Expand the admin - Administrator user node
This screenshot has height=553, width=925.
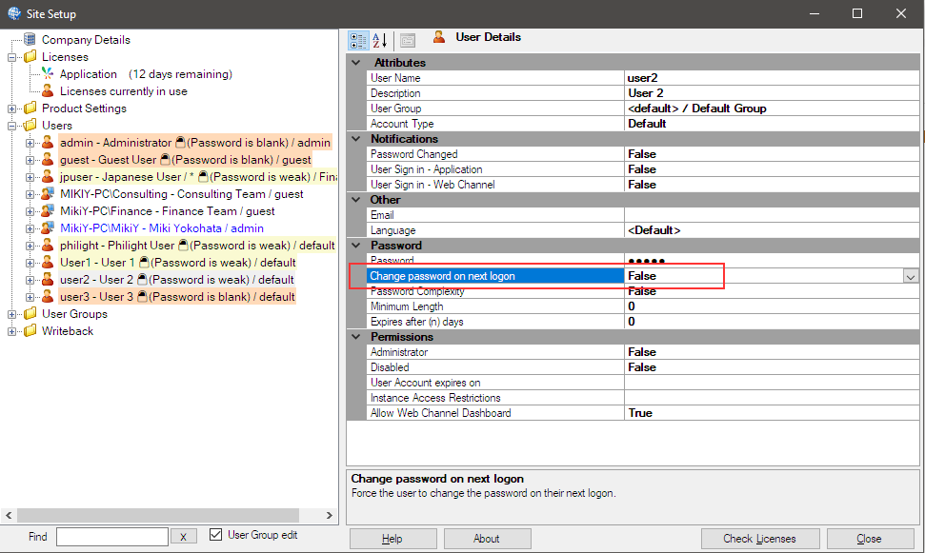click(x=30, y=143)
